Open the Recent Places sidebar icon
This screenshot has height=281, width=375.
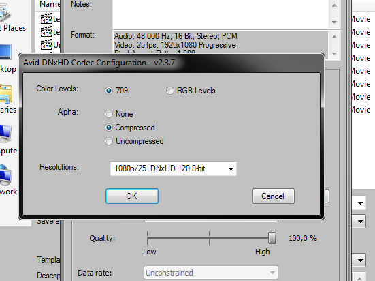pos(5,12)
